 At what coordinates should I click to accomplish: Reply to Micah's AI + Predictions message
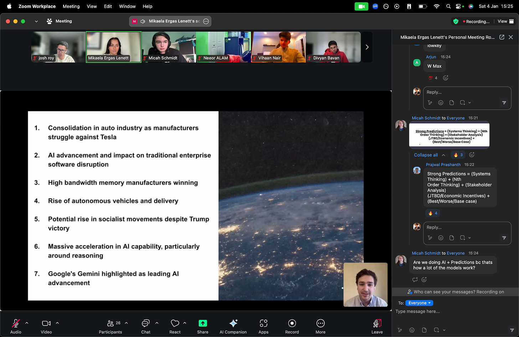click(x=415, y=280)
